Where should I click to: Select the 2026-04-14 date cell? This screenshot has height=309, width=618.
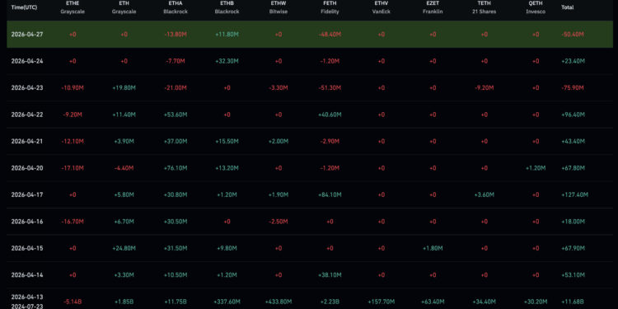27,274
